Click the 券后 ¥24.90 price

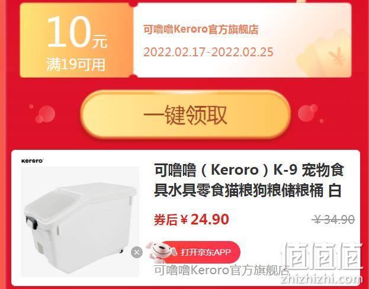[191, 219]
